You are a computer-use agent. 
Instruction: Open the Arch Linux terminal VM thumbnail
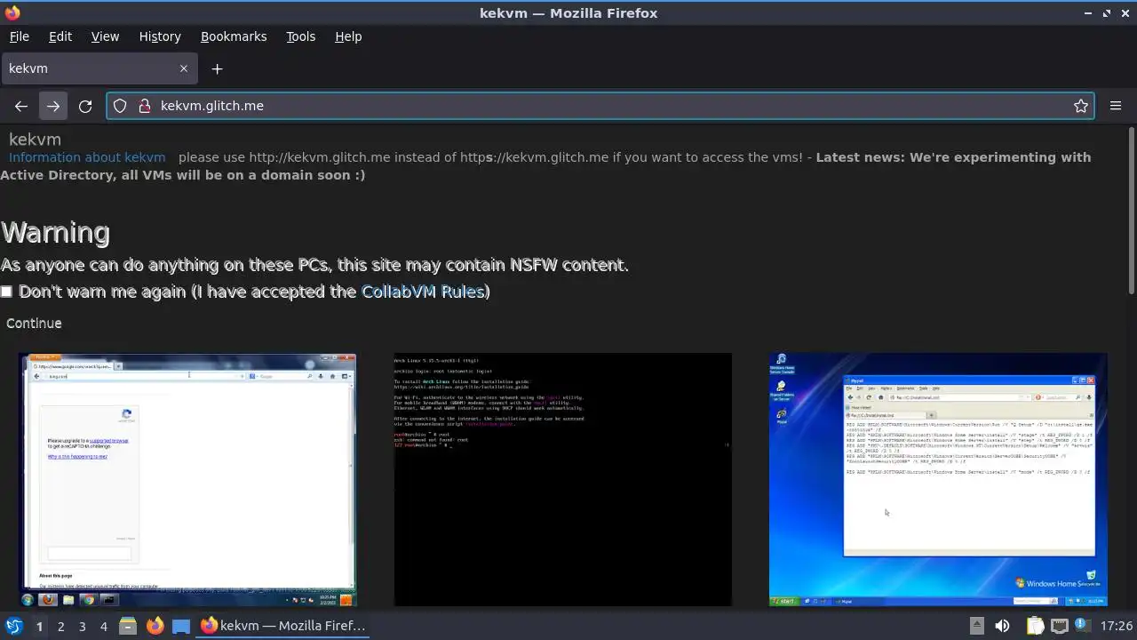[x=563, y=480]
